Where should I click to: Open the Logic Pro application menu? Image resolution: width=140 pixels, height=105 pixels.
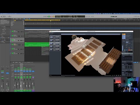5,14
